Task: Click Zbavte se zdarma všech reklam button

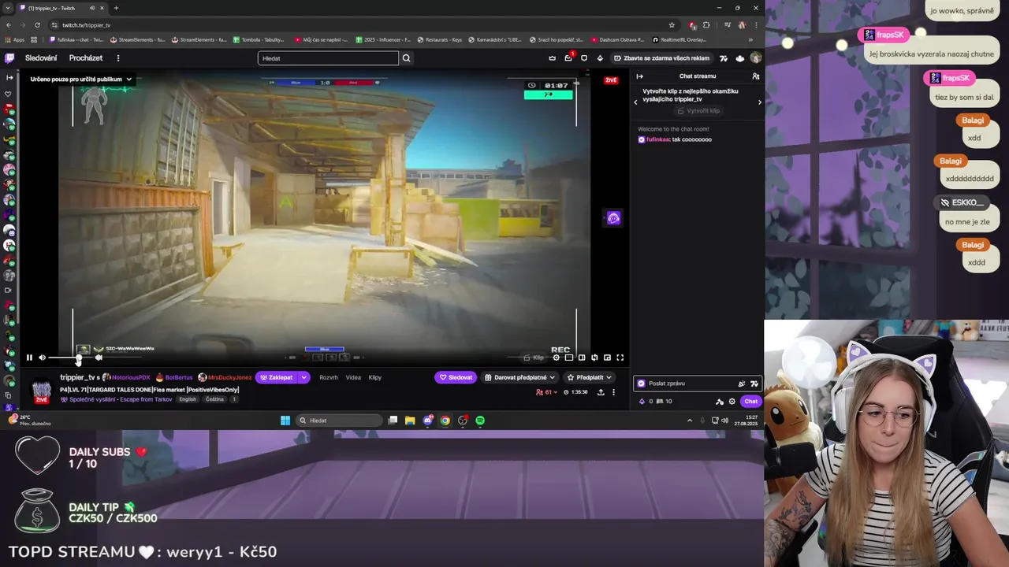Action: click(x=662, y=57)
